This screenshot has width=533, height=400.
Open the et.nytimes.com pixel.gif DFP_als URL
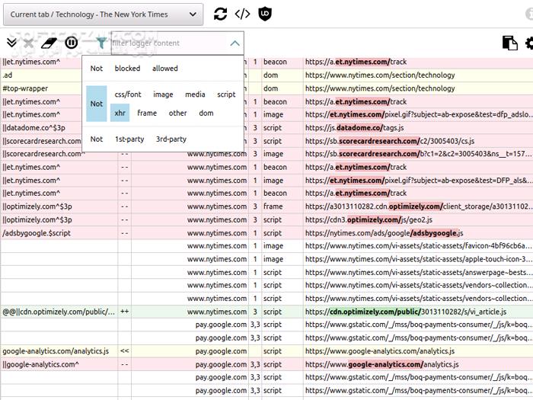click(x=419, y=181)
